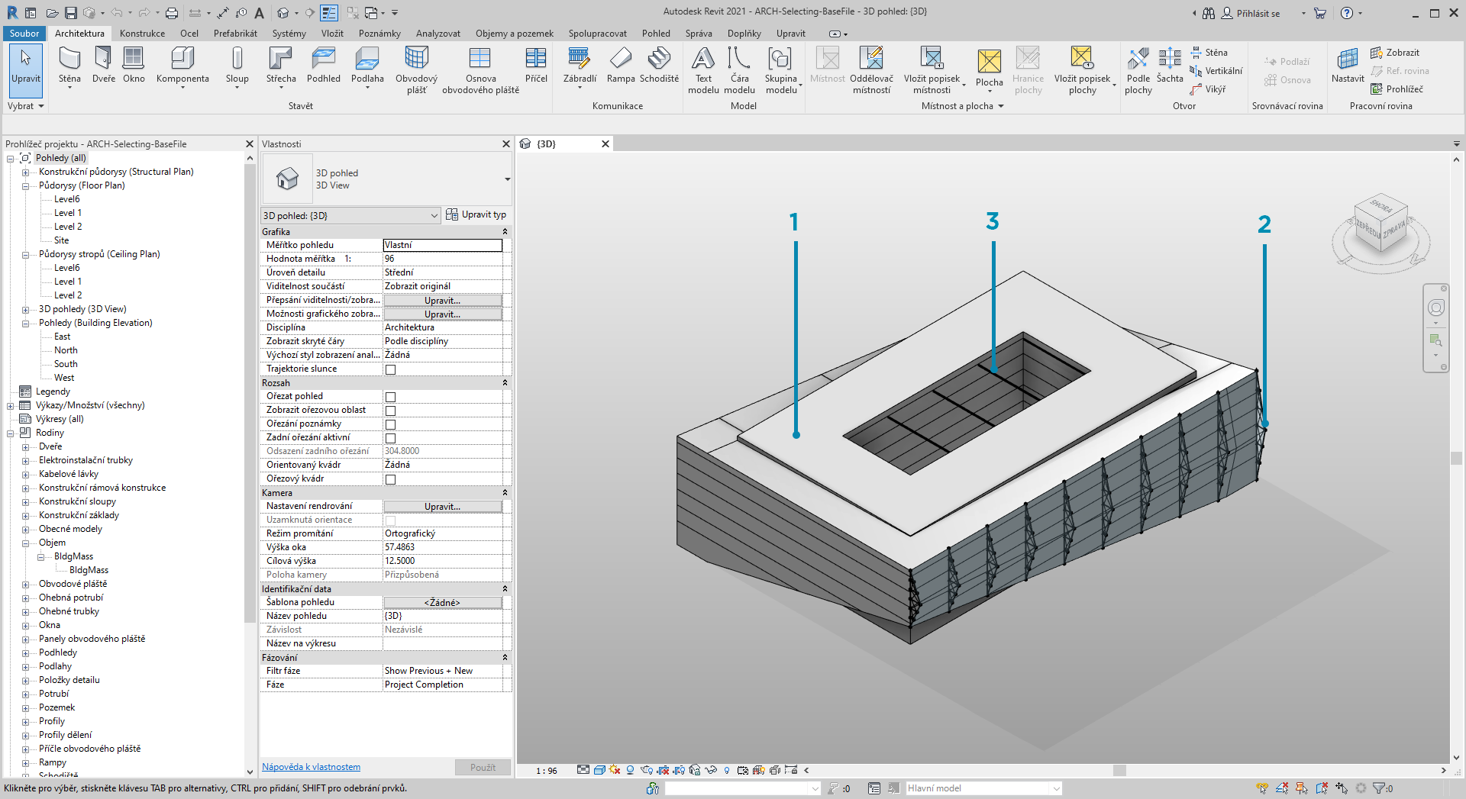Switch to the Poznámky ribbon tab
This screenshot has height=799, width=1466.
[379, 34]
